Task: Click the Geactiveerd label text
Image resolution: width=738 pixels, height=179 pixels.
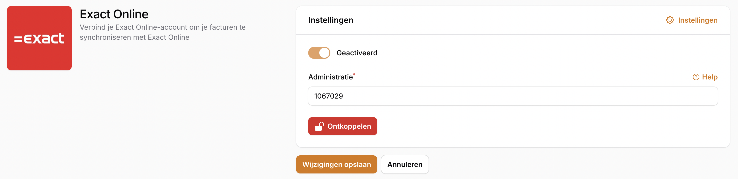Action: pos(357,53)
